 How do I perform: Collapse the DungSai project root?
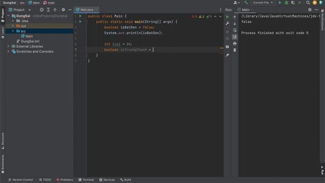point(9,16)
